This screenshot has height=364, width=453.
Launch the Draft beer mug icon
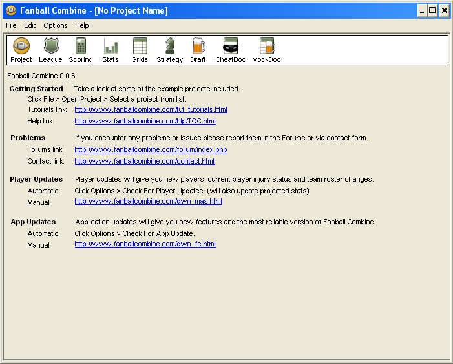click(198, 50)
